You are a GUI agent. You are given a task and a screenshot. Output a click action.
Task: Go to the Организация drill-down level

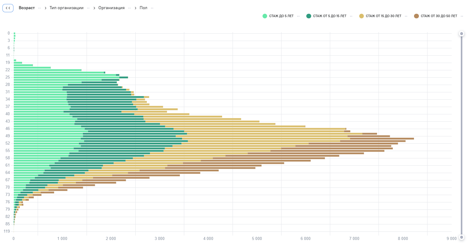pyautogui.click(x=111, y=8)
